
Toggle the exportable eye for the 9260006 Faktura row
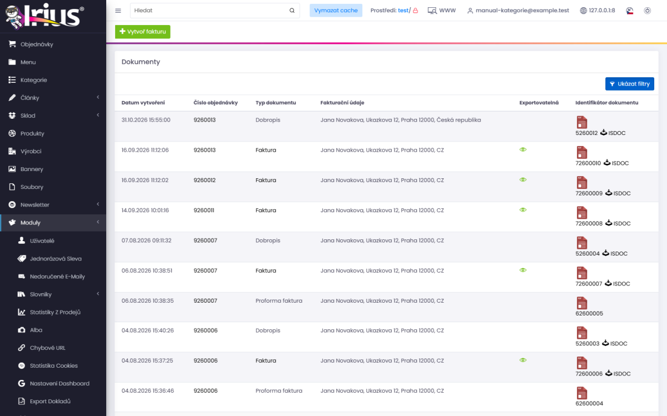click(522, 360)
